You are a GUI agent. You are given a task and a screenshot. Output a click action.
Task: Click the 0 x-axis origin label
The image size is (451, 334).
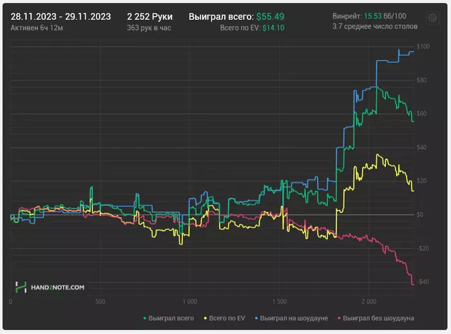[11, 302]
